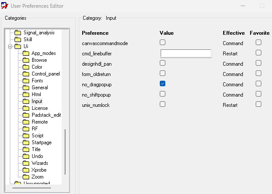
Task: Select the General category
Action: click(40, 88)
